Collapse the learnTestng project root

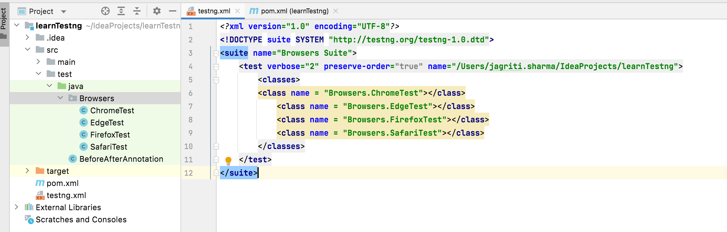pos(17,25)
